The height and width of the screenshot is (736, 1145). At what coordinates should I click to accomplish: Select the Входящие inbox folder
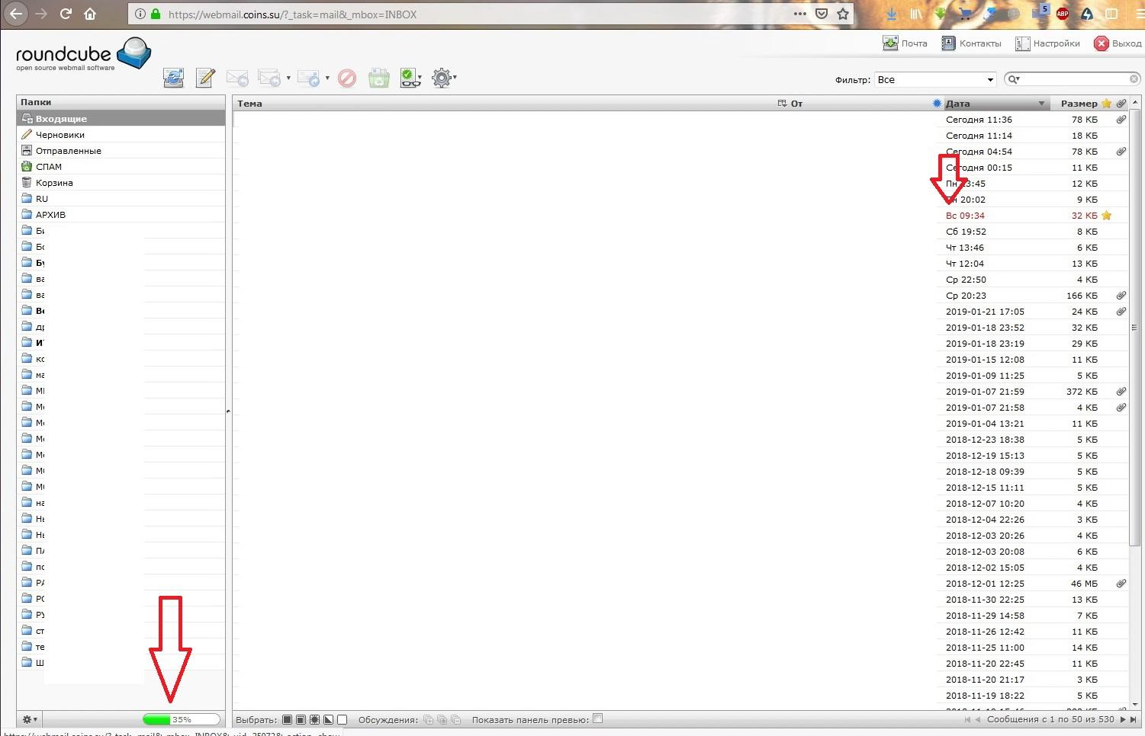tap(121, 119)
